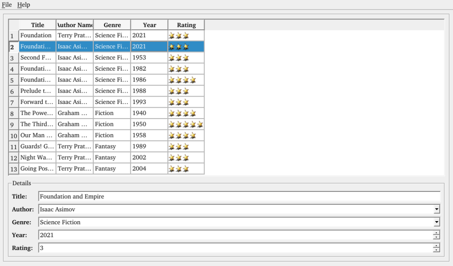Screen dimensions: 453x266
Task: Open the Genre dropdown in Details
Action: tap(437, 222)
